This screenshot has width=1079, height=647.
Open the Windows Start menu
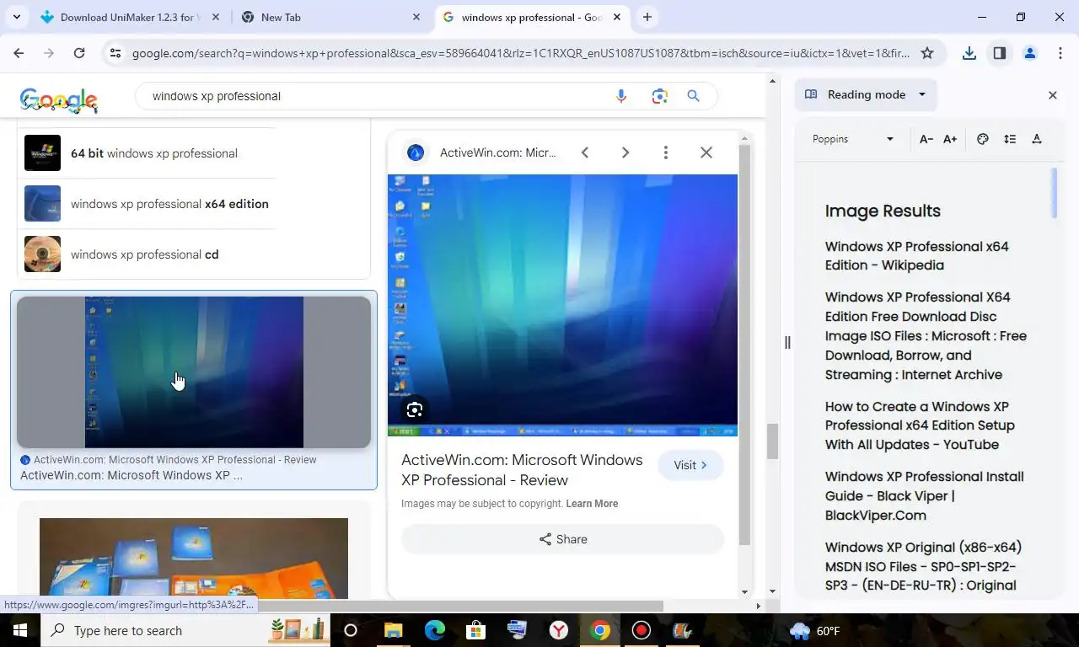(x=20, y=630)
